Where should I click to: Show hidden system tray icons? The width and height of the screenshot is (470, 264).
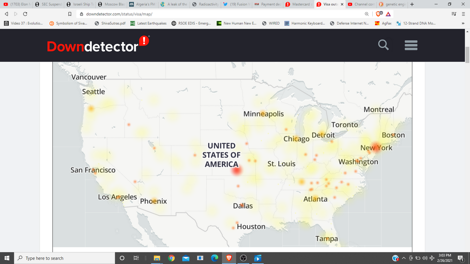pos(404,258)
